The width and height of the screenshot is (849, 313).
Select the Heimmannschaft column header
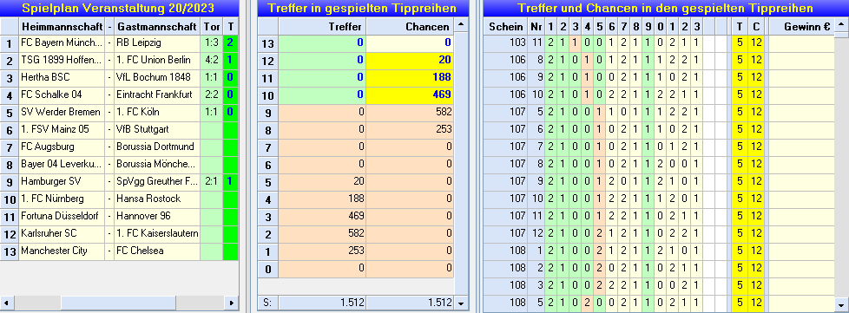click(63, 26)
